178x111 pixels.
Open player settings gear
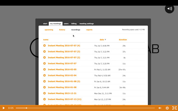point(167,108)
